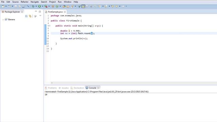
Task: Click the Open Type toolbar icon
Action: tap(64, 6)
